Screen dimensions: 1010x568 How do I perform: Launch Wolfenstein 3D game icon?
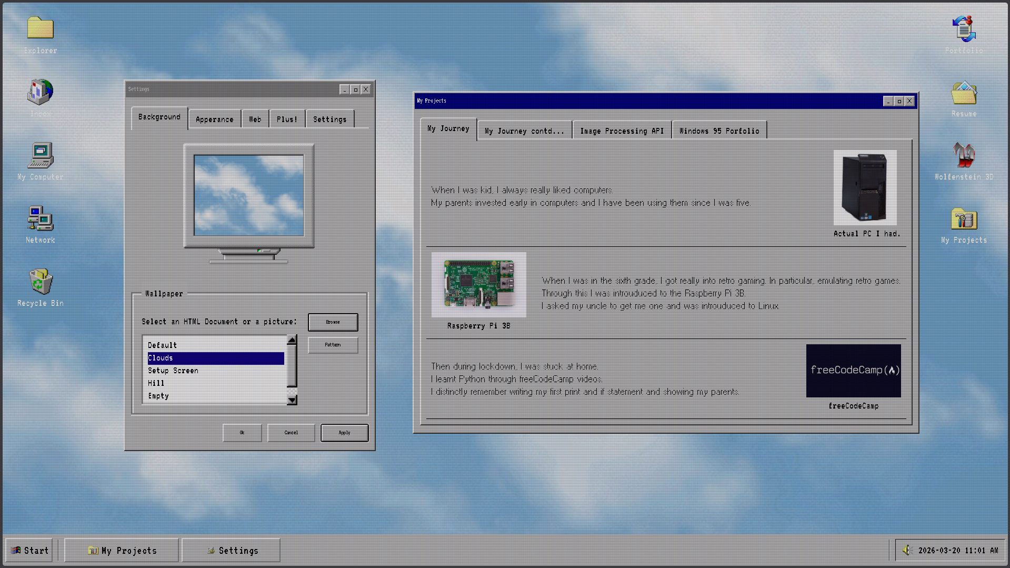[963, 156]
